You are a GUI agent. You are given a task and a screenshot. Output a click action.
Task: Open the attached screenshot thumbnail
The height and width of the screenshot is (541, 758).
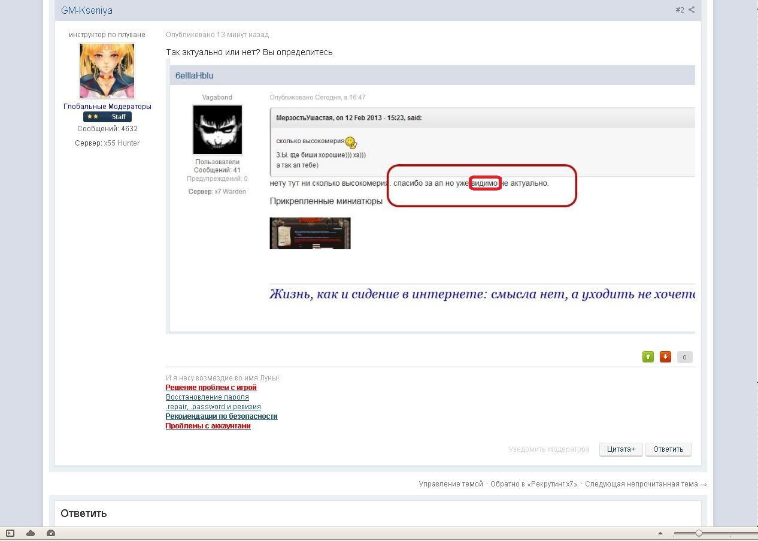(310, 233)
